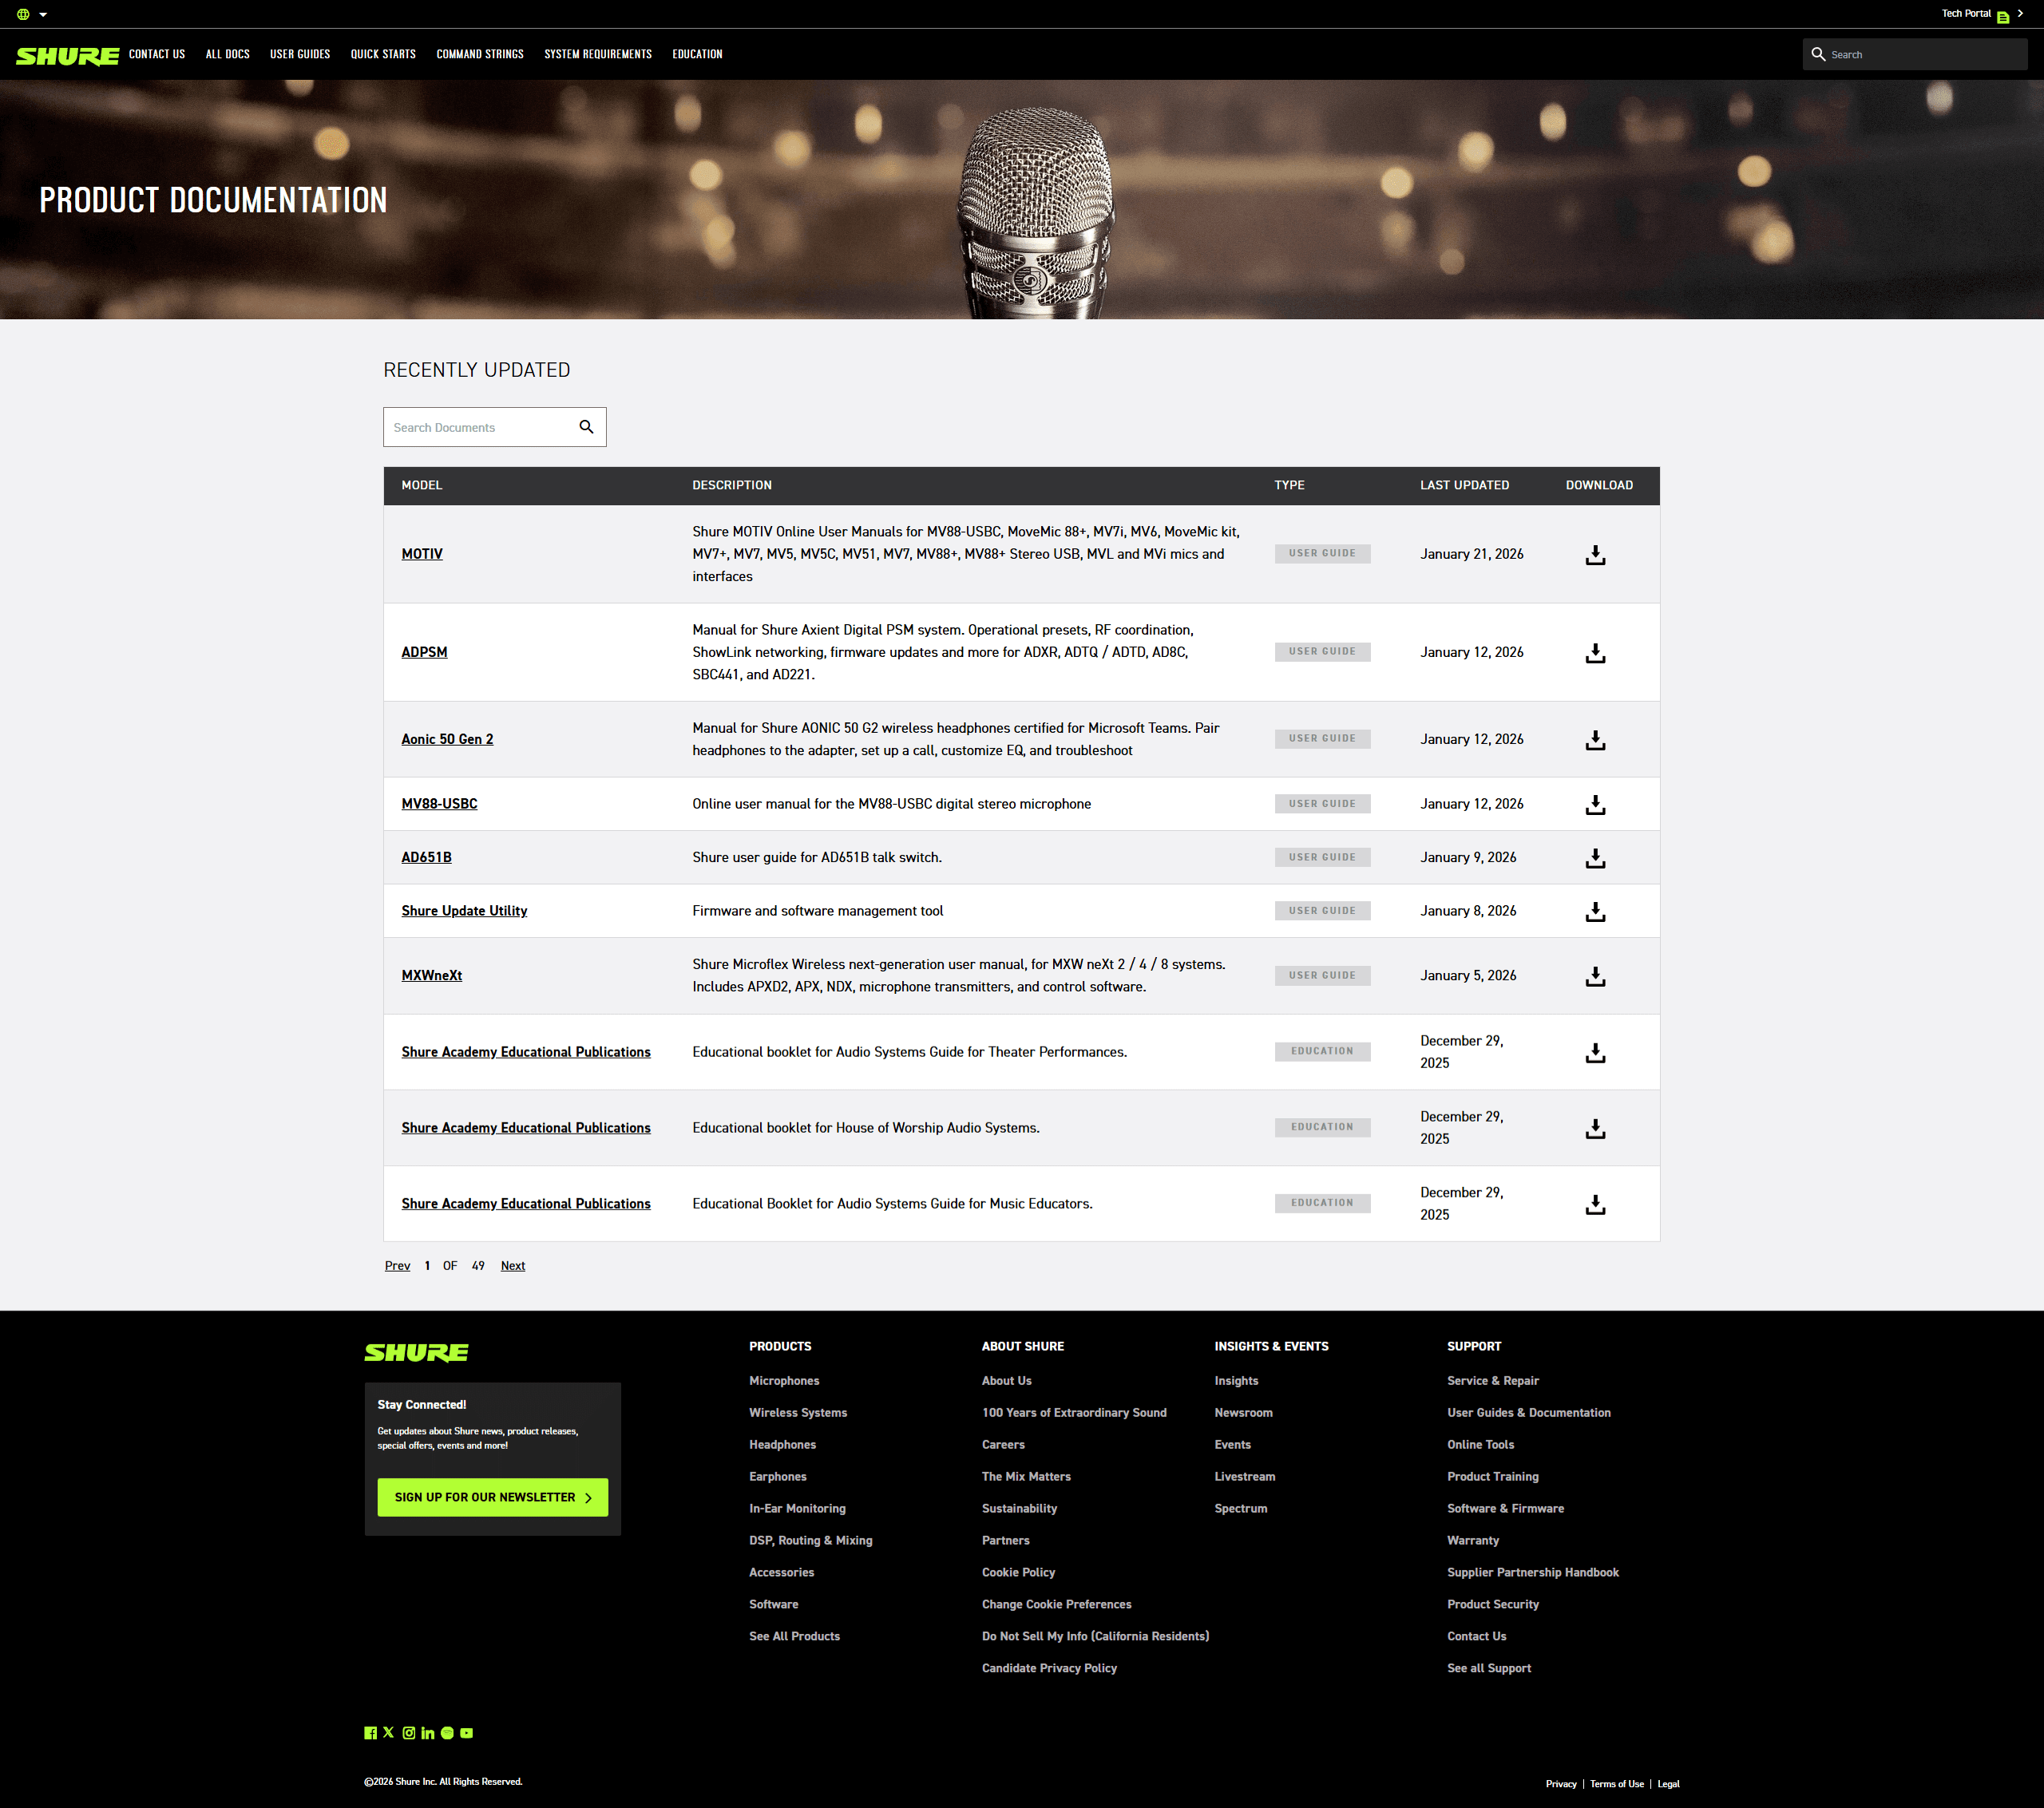This screenshot has width=2044, height=1808.
Task: Open Shure's Spotify page from the footer
Action: click(x=447, y=1733)
